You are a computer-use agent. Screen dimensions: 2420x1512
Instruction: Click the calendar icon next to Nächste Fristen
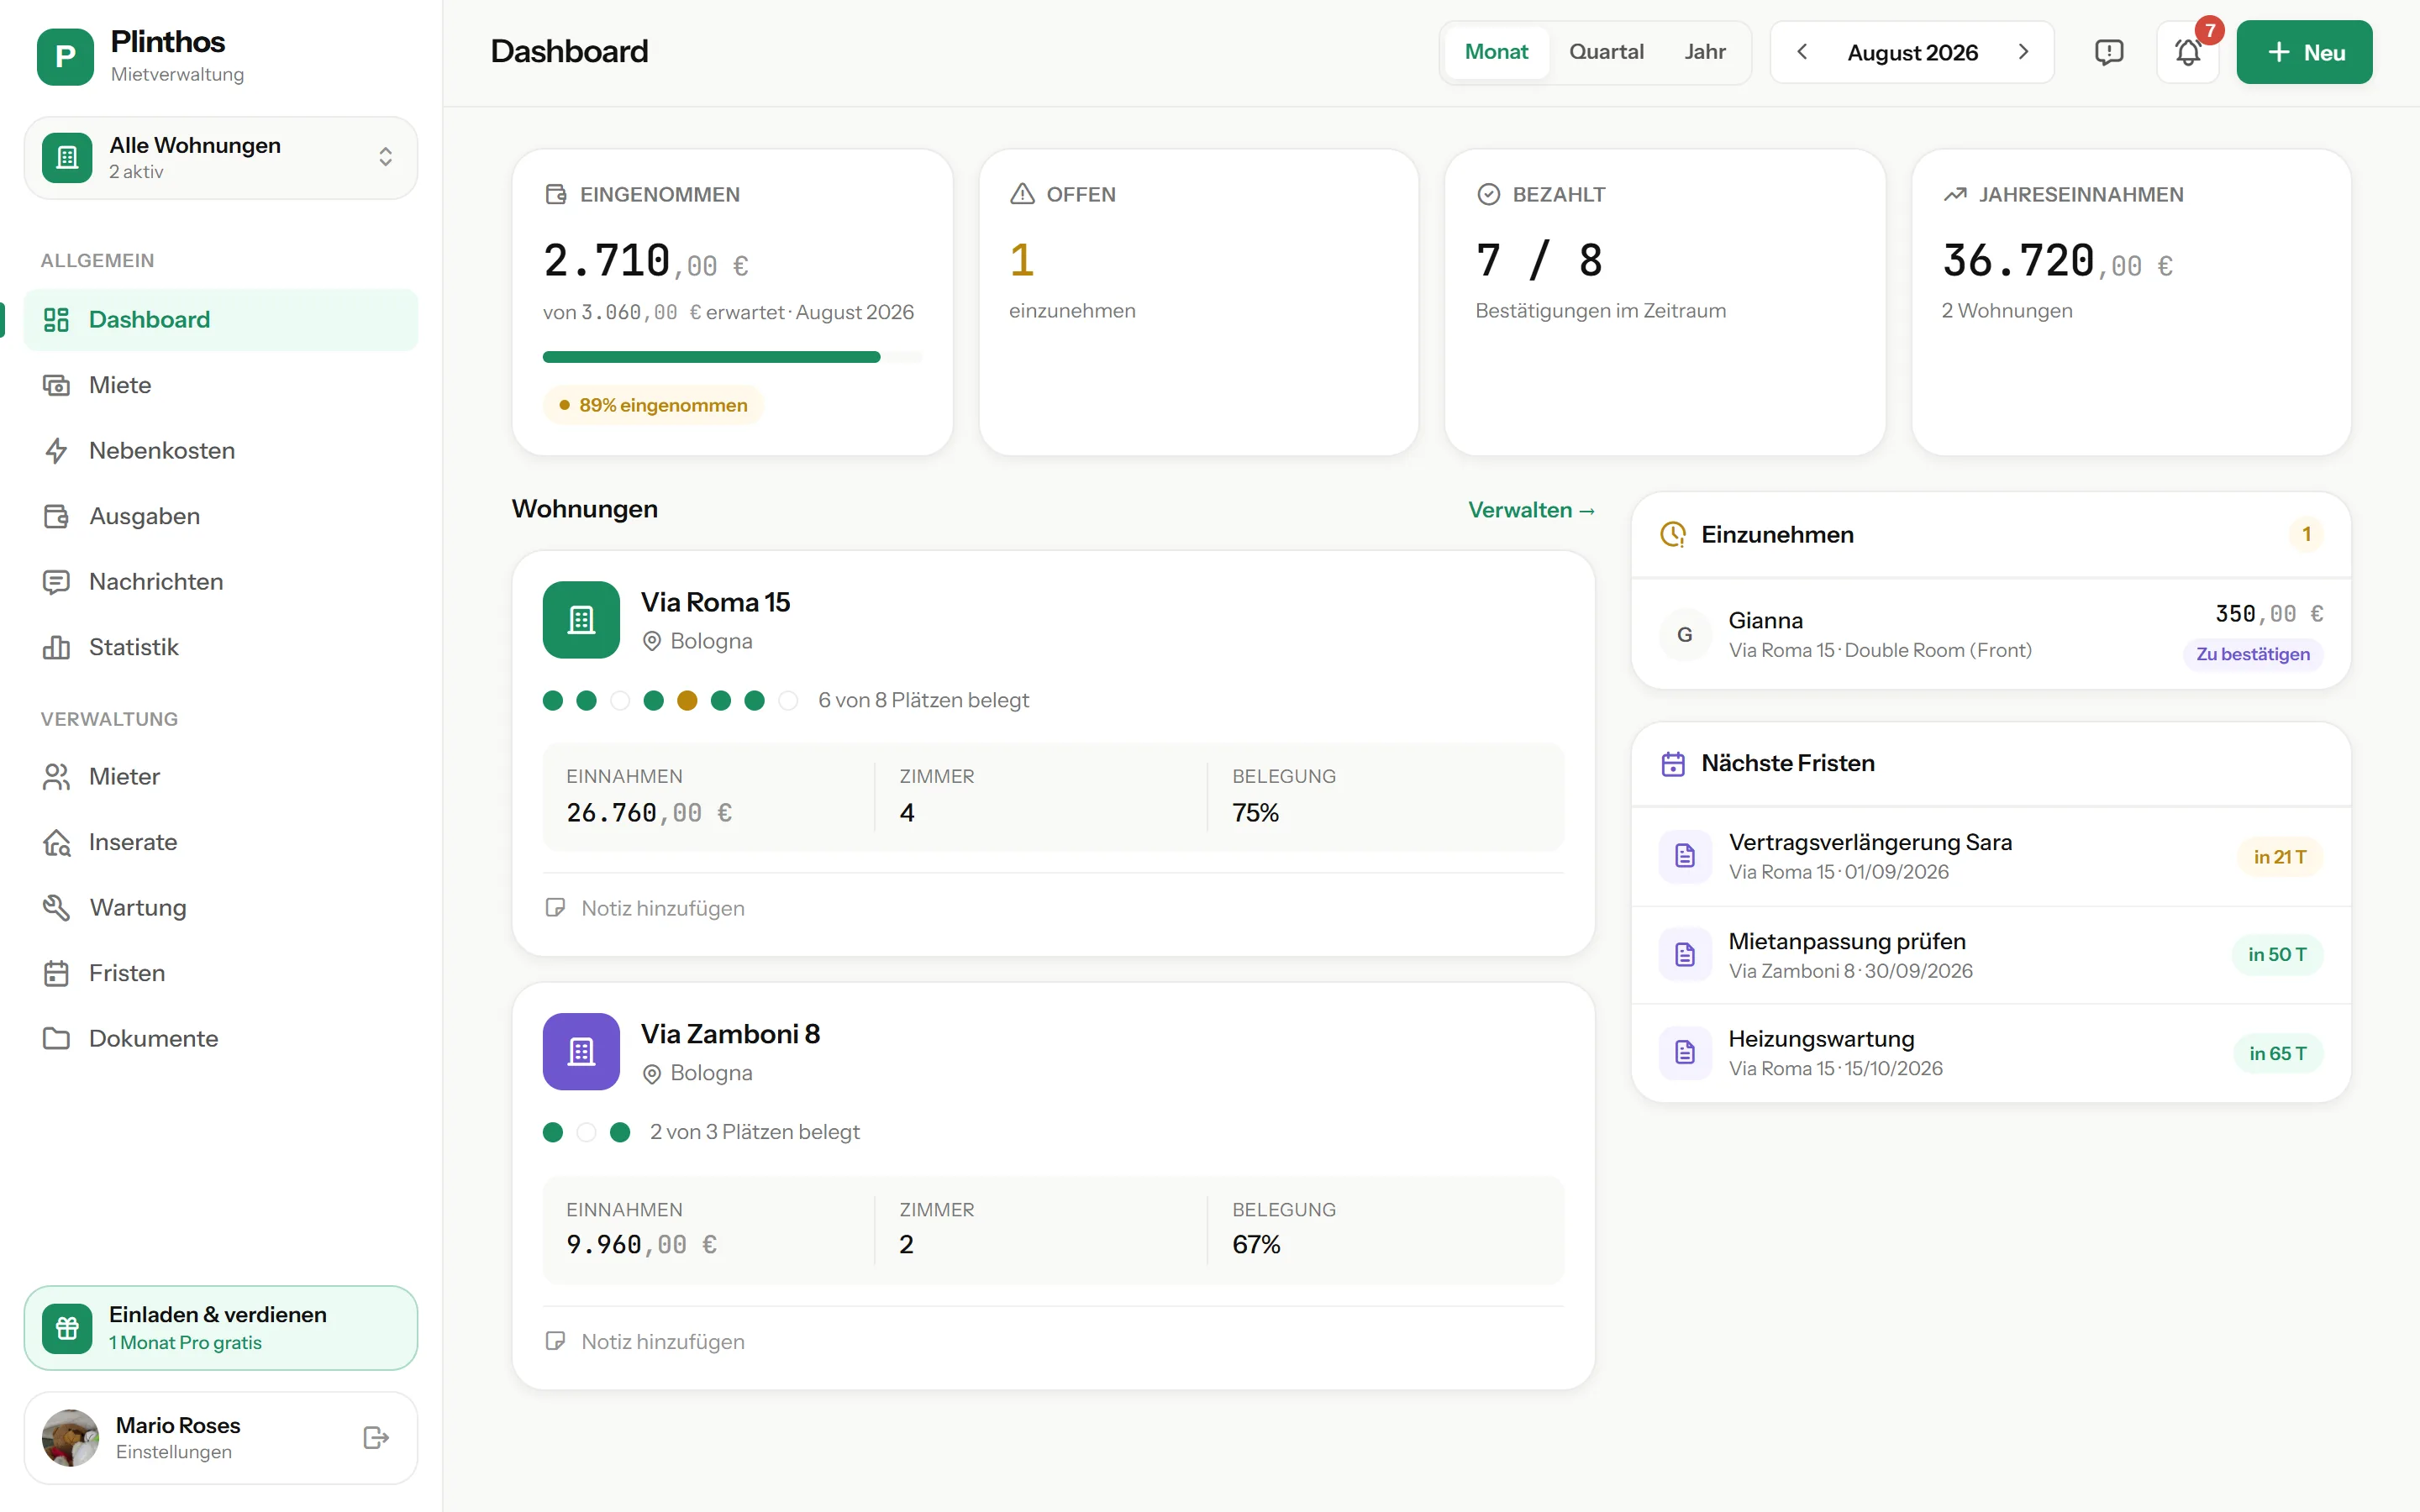[x=1673, y=763]
